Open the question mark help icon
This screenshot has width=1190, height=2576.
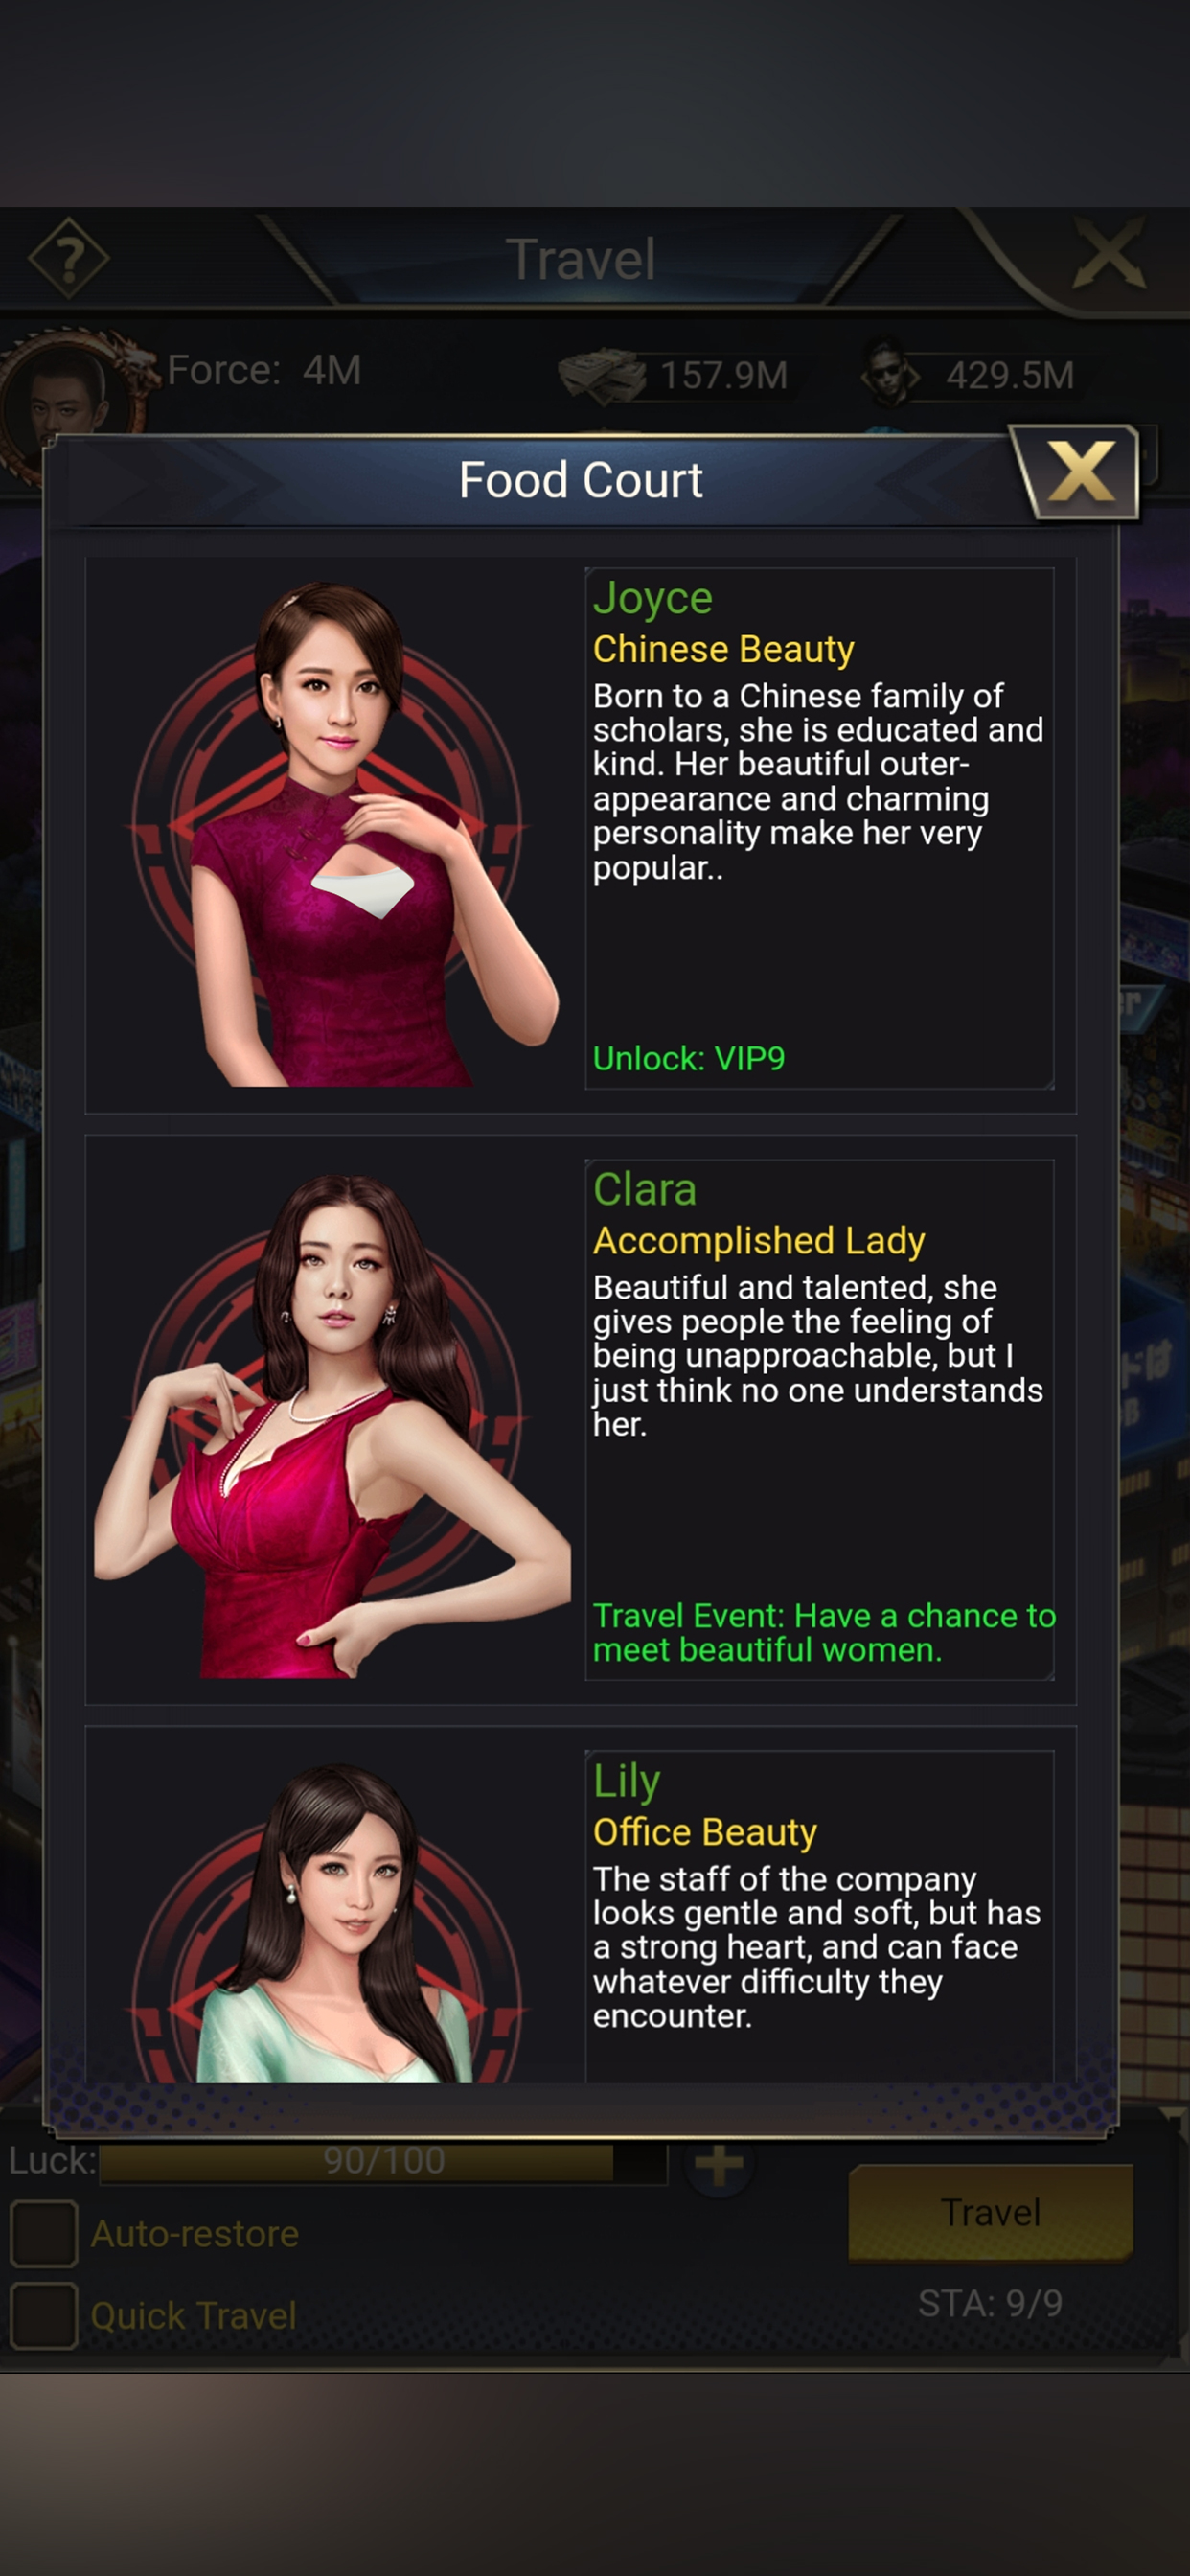[x=68, y=258]
